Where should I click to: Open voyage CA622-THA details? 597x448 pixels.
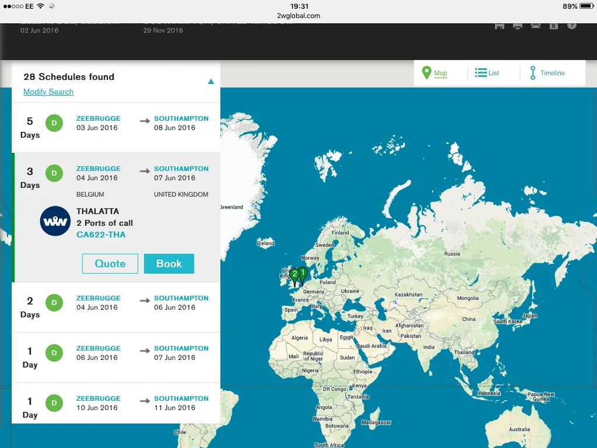pyautogui.click(x=101, y=235)
